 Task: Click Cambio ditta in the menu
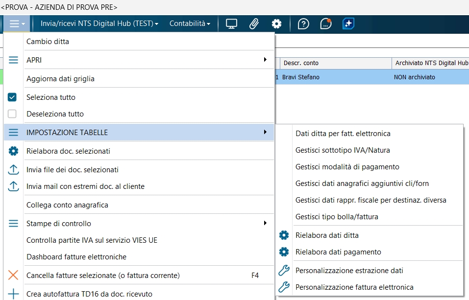tap(48, 42)
